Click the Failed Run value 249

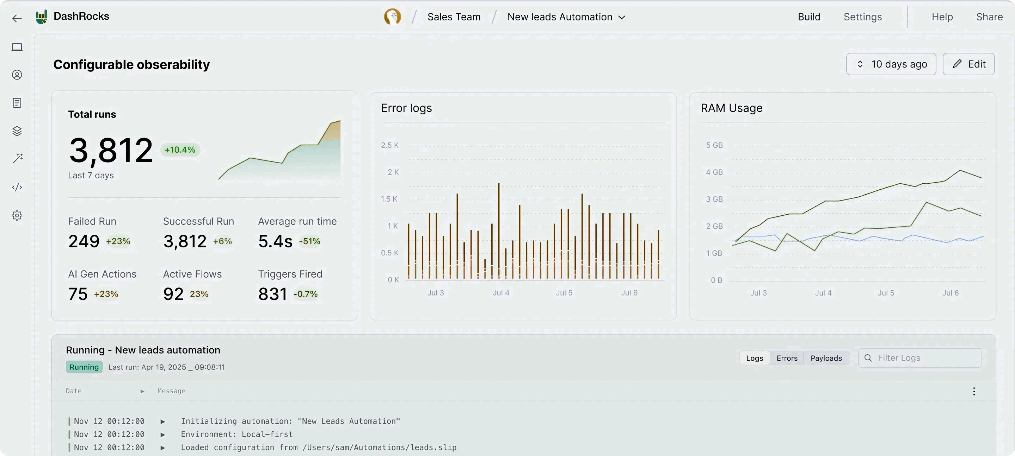point(84,241)
